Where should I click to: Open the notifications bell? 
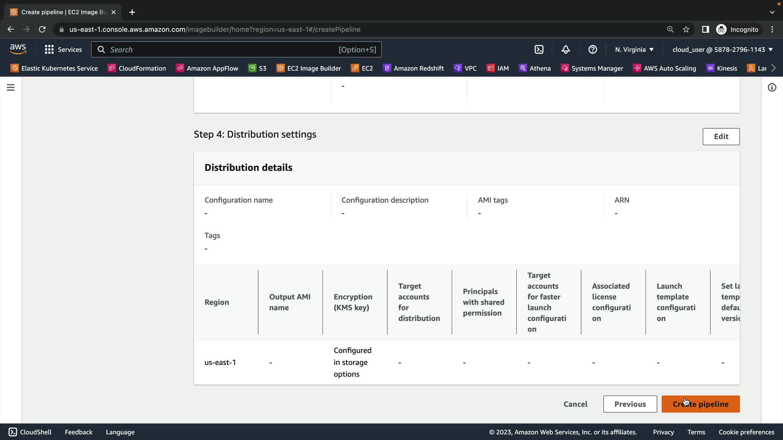pyautogui.click(x=566, y=49)
